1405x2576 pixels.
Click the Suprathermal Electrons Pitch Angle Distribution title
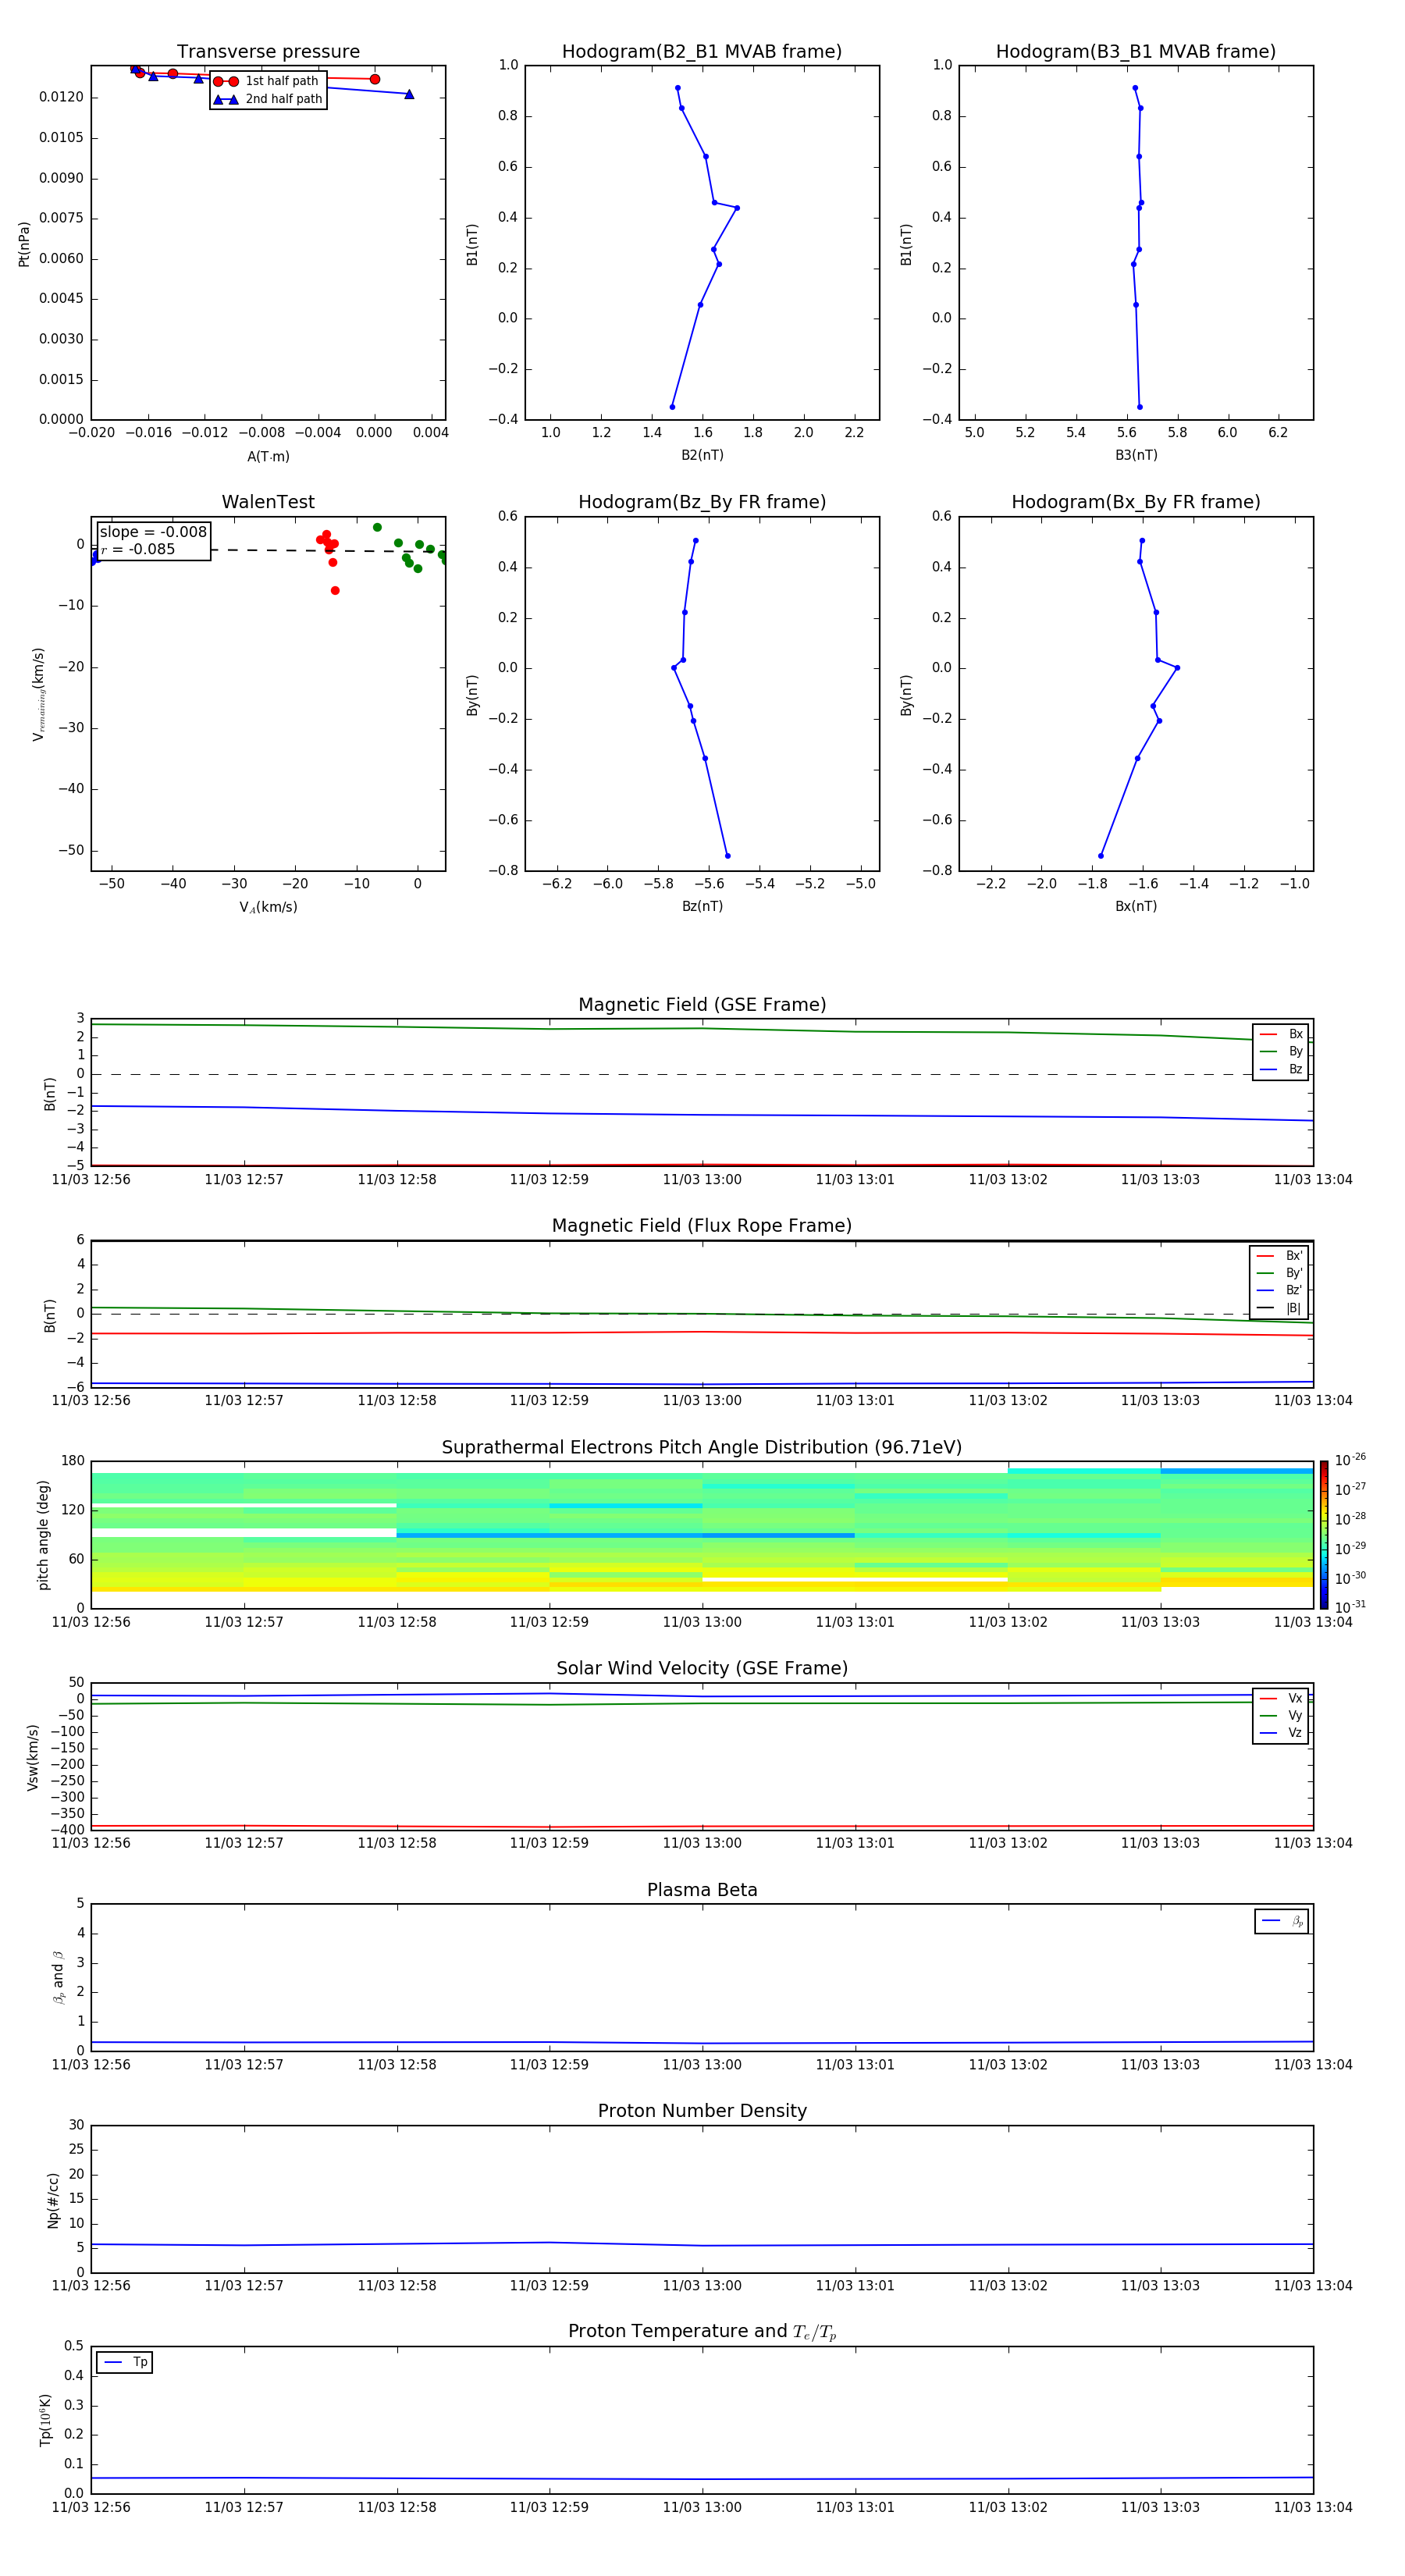[x=702, y=1447]
